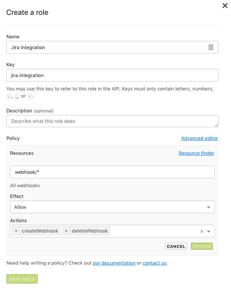231x291 pixels.
Task: Open the Effect dropdown showing Allow
Action: [112, 207]
